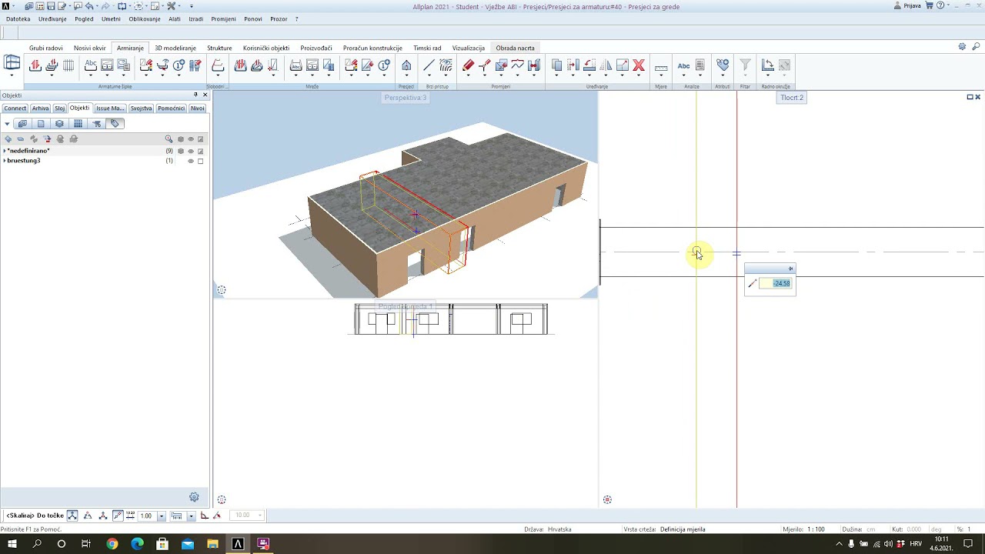Viewport: 985px width, 554px height.
Task: Select the line drawing tool in Brzi pristup
Action: 429,65
